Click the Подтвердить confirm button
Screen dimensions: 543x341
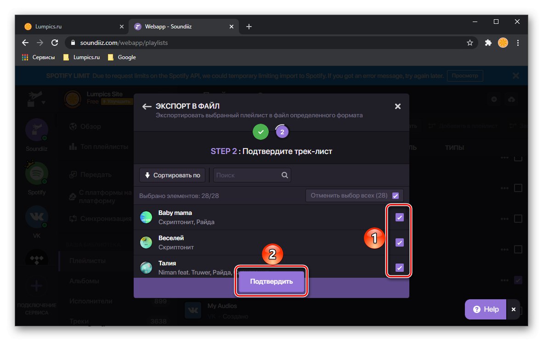point(271,281)
